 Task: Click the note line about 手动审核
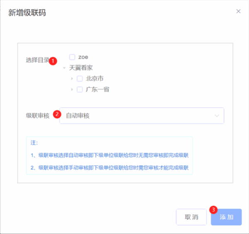[110, 168]
